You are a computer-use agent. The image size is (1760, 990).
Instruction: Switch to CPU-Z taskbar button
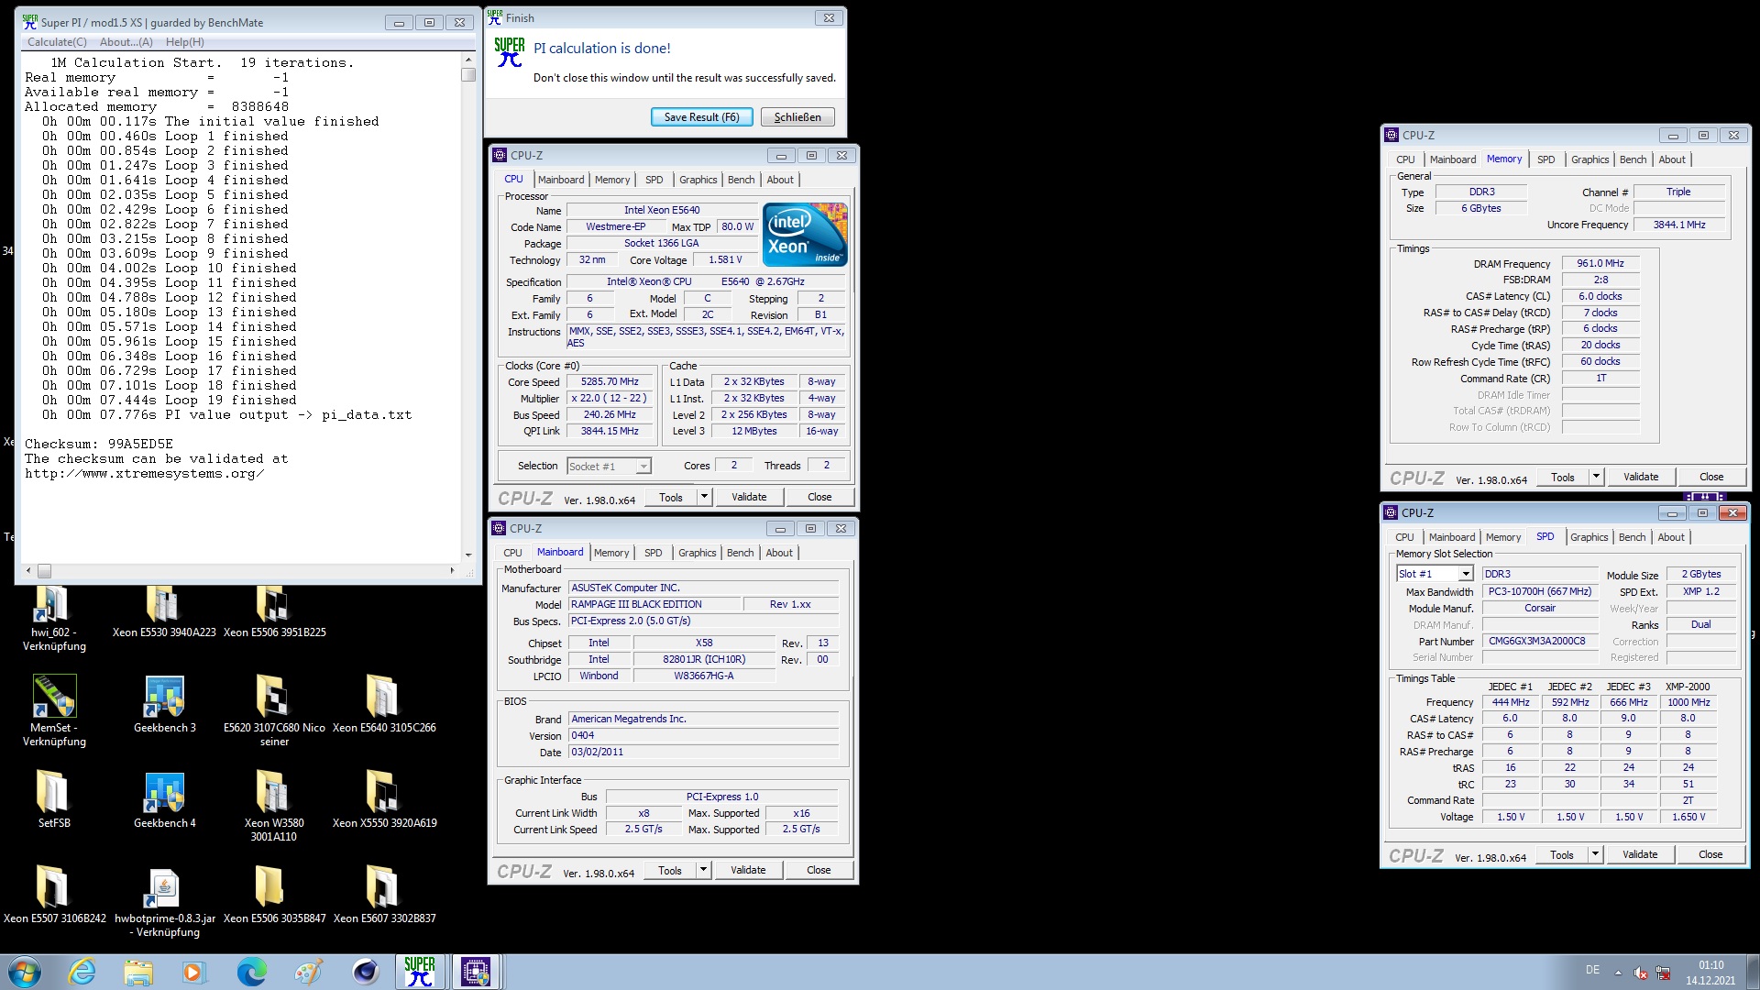[475, 972]
